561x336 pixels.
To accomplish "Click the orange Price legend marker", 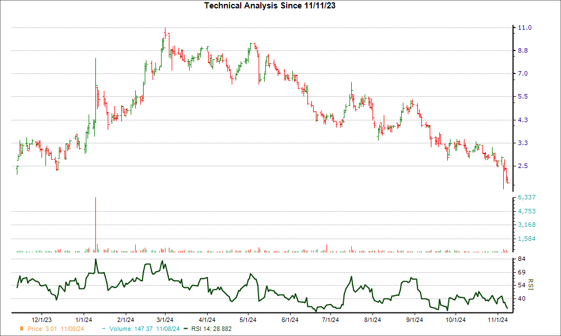I will (21, 329).
